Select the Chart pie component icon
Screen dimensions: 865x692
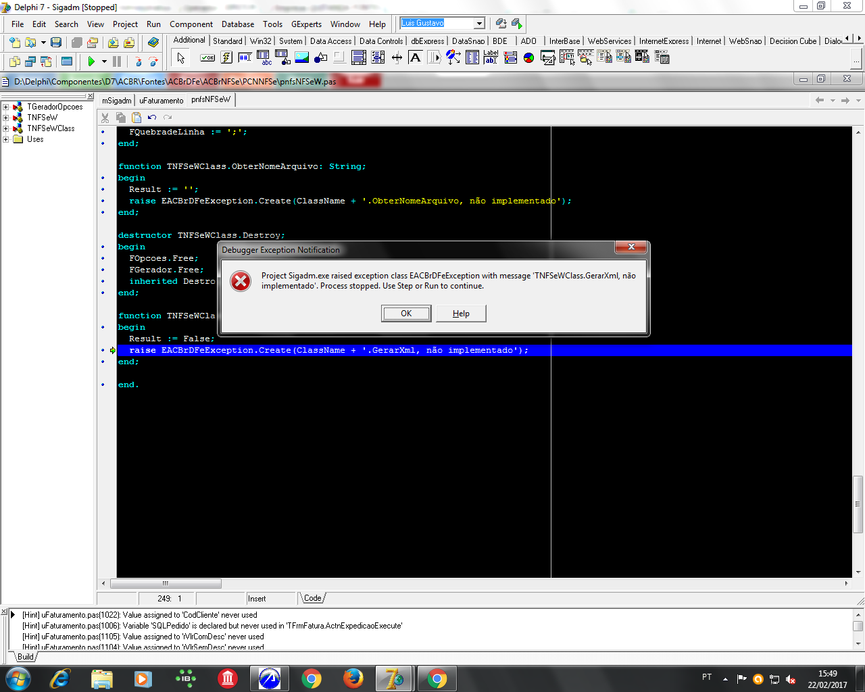click(529, 57)
